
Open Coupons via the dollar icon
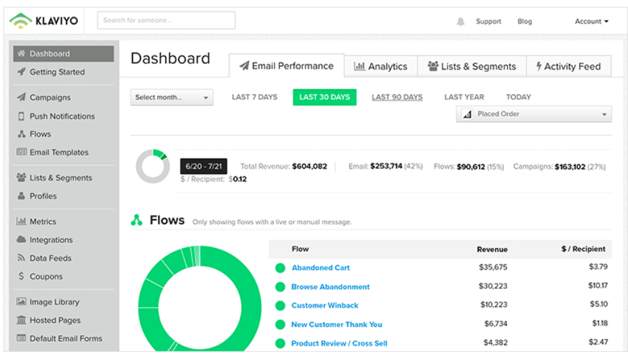(21, 276)
